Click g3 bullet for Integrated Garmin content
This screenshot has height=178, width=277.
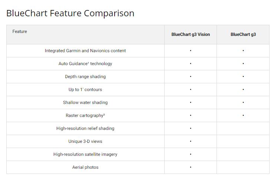[x=243, y=51]
